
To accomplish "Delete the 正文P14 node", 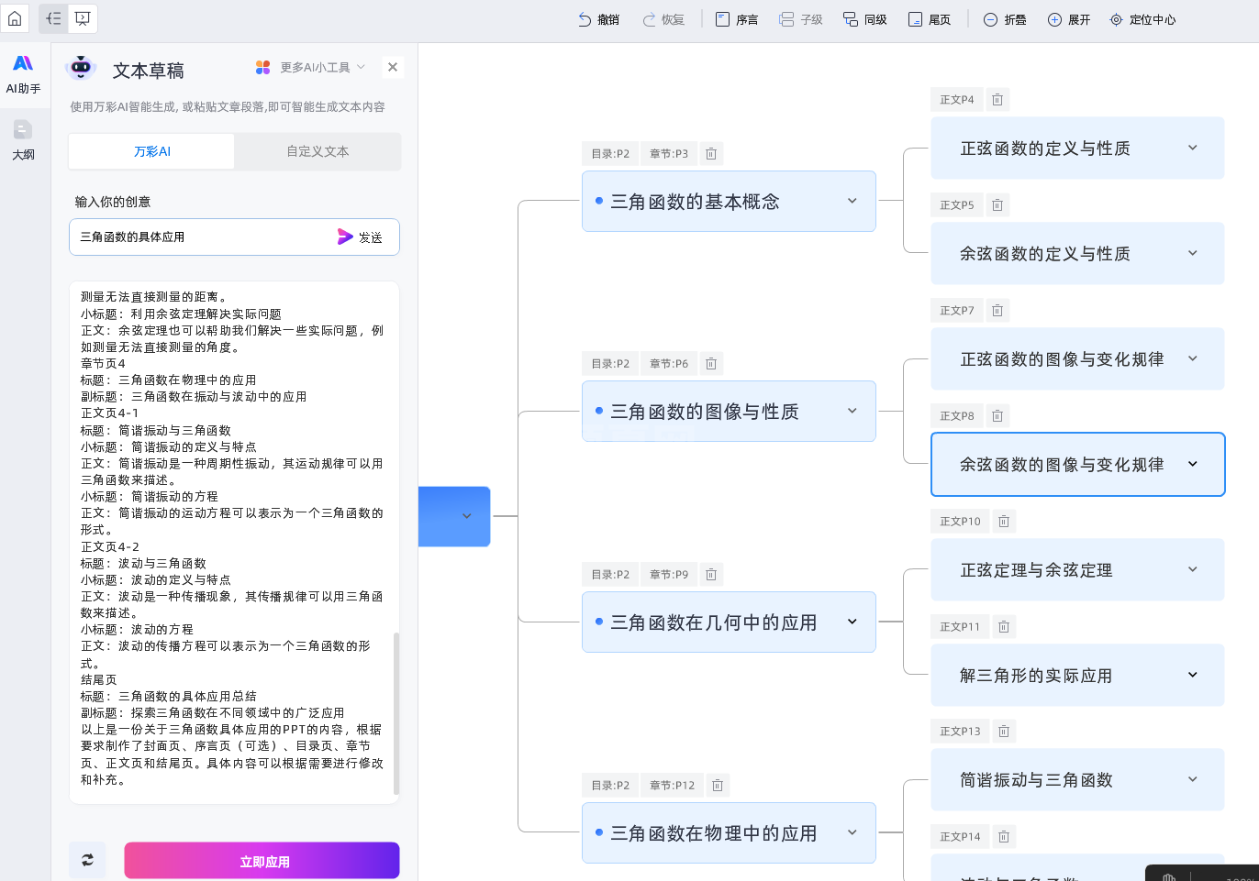I will pos(1004,837).
